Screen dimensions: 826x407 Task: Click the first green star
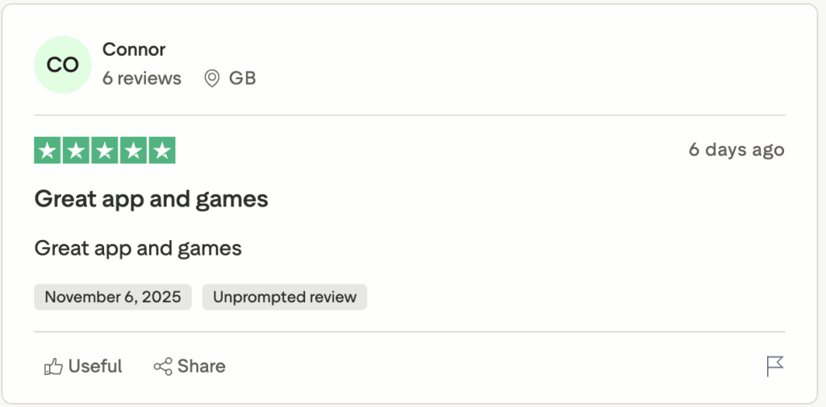(47, 151)
